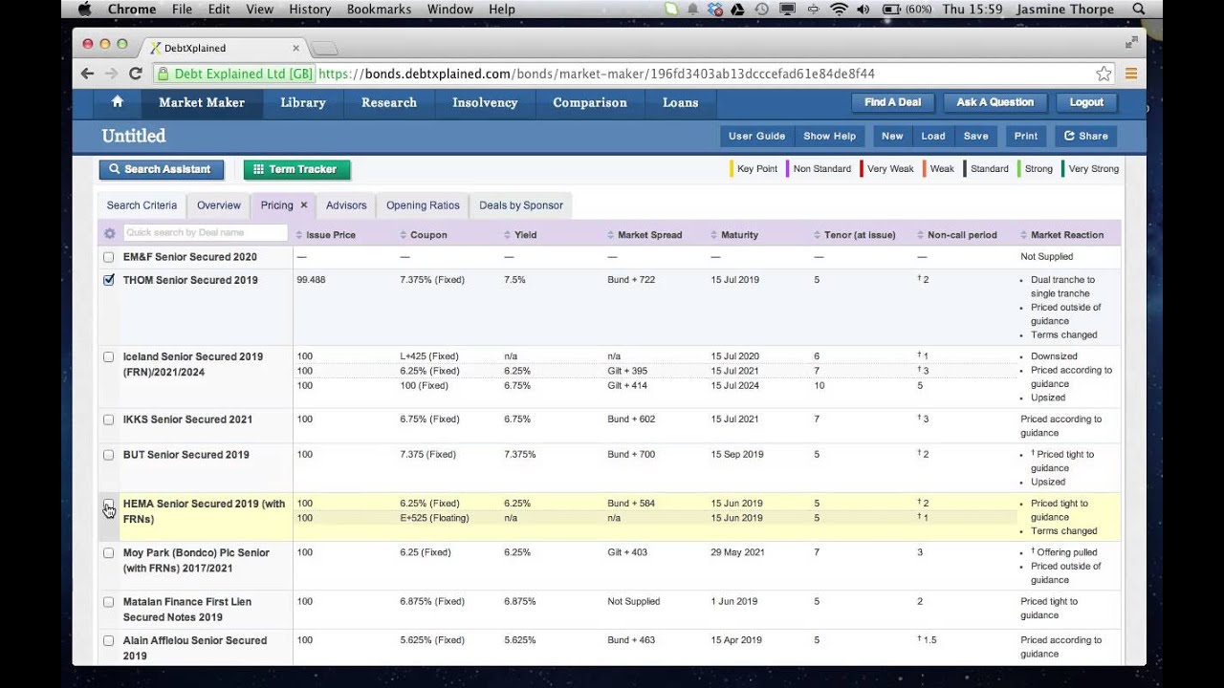1224x688 pixels.
Task: Sort by the Issue Price column
Action: click(325, 234)
